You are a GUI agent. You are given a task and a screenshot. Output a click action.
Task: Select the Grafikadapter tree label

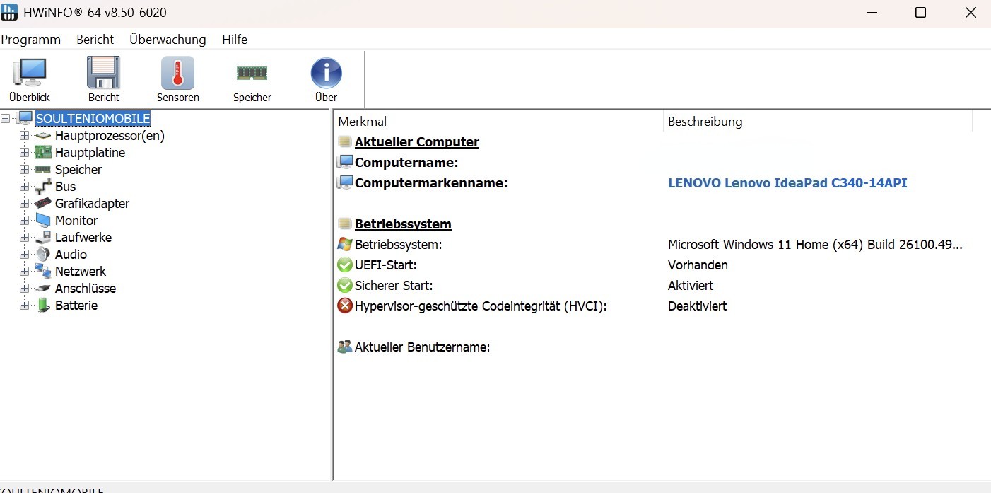92,203
